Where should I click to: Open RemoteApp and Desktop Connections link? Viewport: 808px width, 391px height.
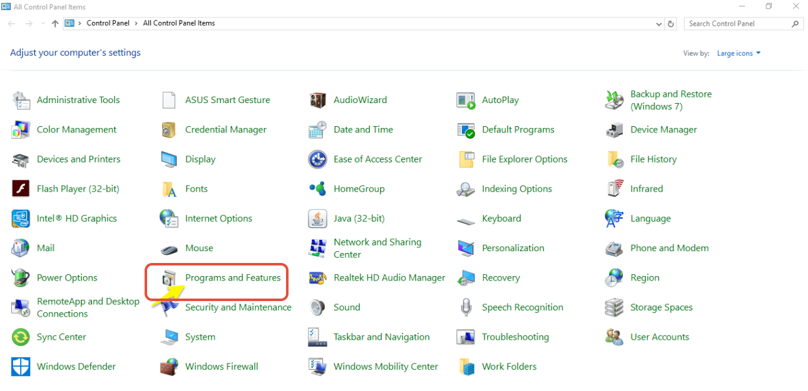[88, 307]
